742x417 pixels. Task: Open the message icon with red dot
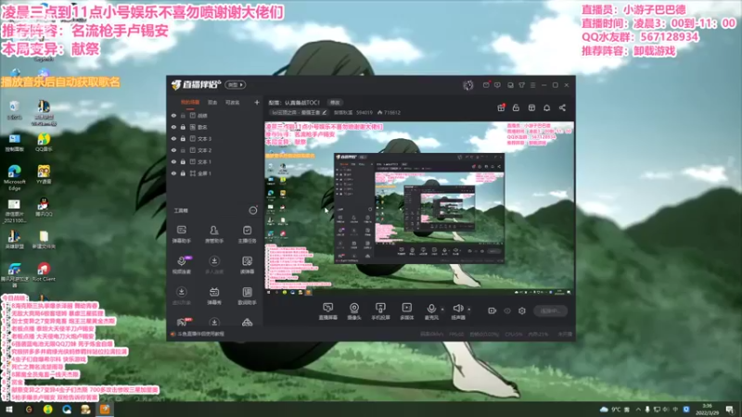coord(486,85)
